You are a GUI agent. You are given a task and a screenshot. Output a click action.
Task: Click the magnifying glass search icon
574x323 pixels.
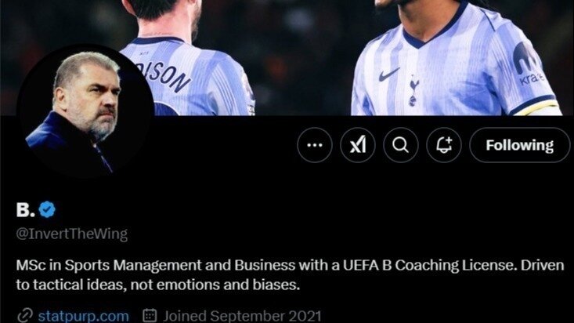[400, 145]
